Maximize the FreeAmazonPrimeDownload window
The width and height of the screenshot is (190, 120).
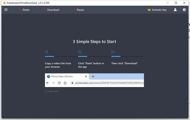(x=176, y=3)
